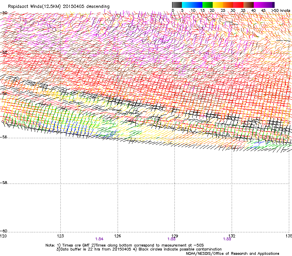The height and width of the screenshot is (256, 292).
Task: Click the latitude label '-58'
Action: (4, 183)
